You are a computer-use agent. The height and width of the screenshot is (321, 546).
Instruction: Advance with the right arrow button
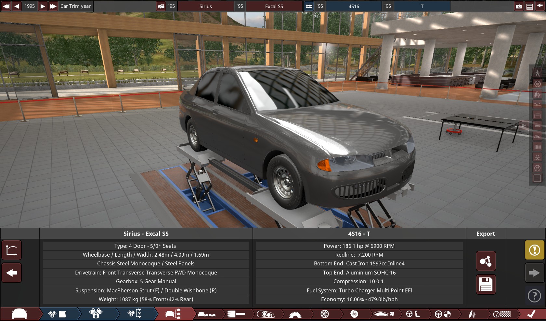click(534, 273)
